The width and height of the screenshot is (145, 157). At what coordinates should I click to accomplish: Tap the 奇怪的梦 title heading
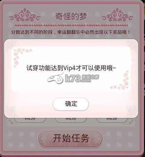(71, 16)
